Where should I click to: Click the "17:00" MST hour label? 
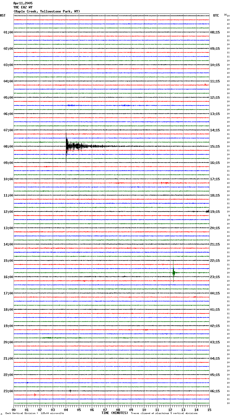point(8,293)
